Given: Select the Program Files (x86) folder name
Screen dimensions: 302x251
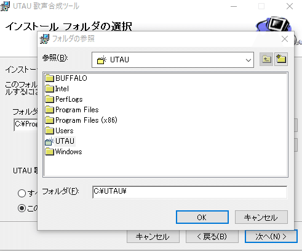Looking at the screenshot, I should pos(86,120).
